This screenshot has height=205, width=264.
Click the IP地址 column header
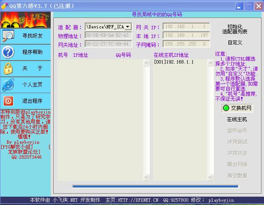[80, 55]
